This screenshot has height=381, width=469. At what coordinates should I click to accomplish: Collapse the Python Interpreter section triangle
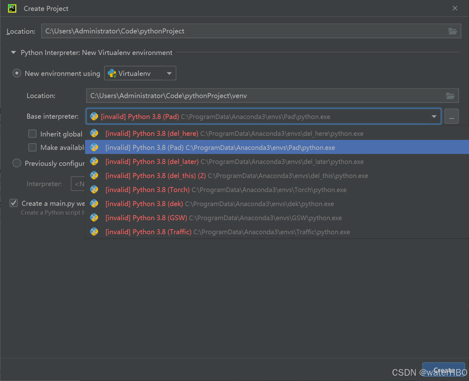point(13,52)
